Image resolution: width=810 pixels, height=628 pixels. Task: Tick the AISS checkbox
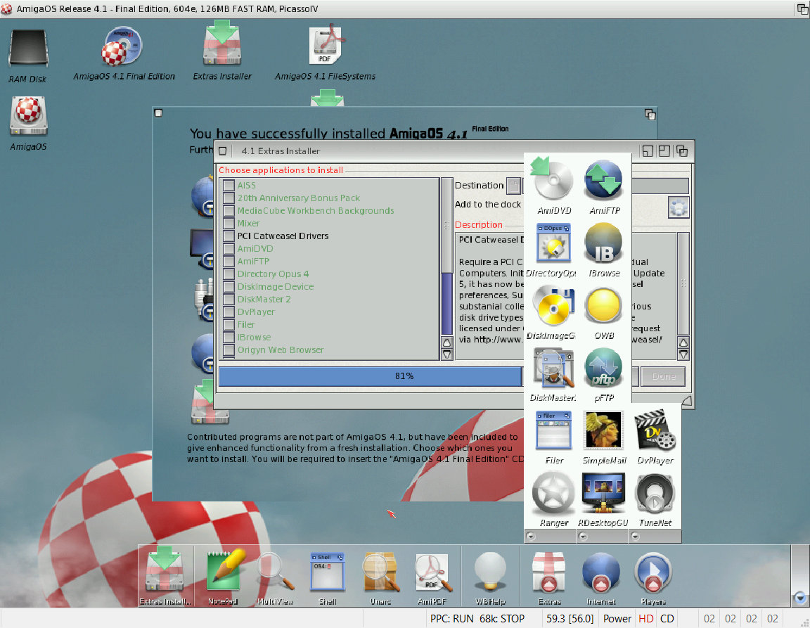229,186
